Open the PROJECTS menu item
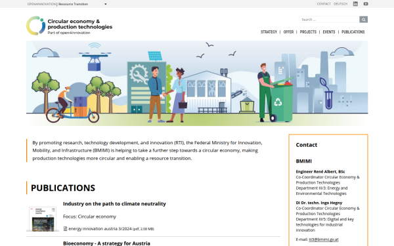 click(x=308, y=32)
